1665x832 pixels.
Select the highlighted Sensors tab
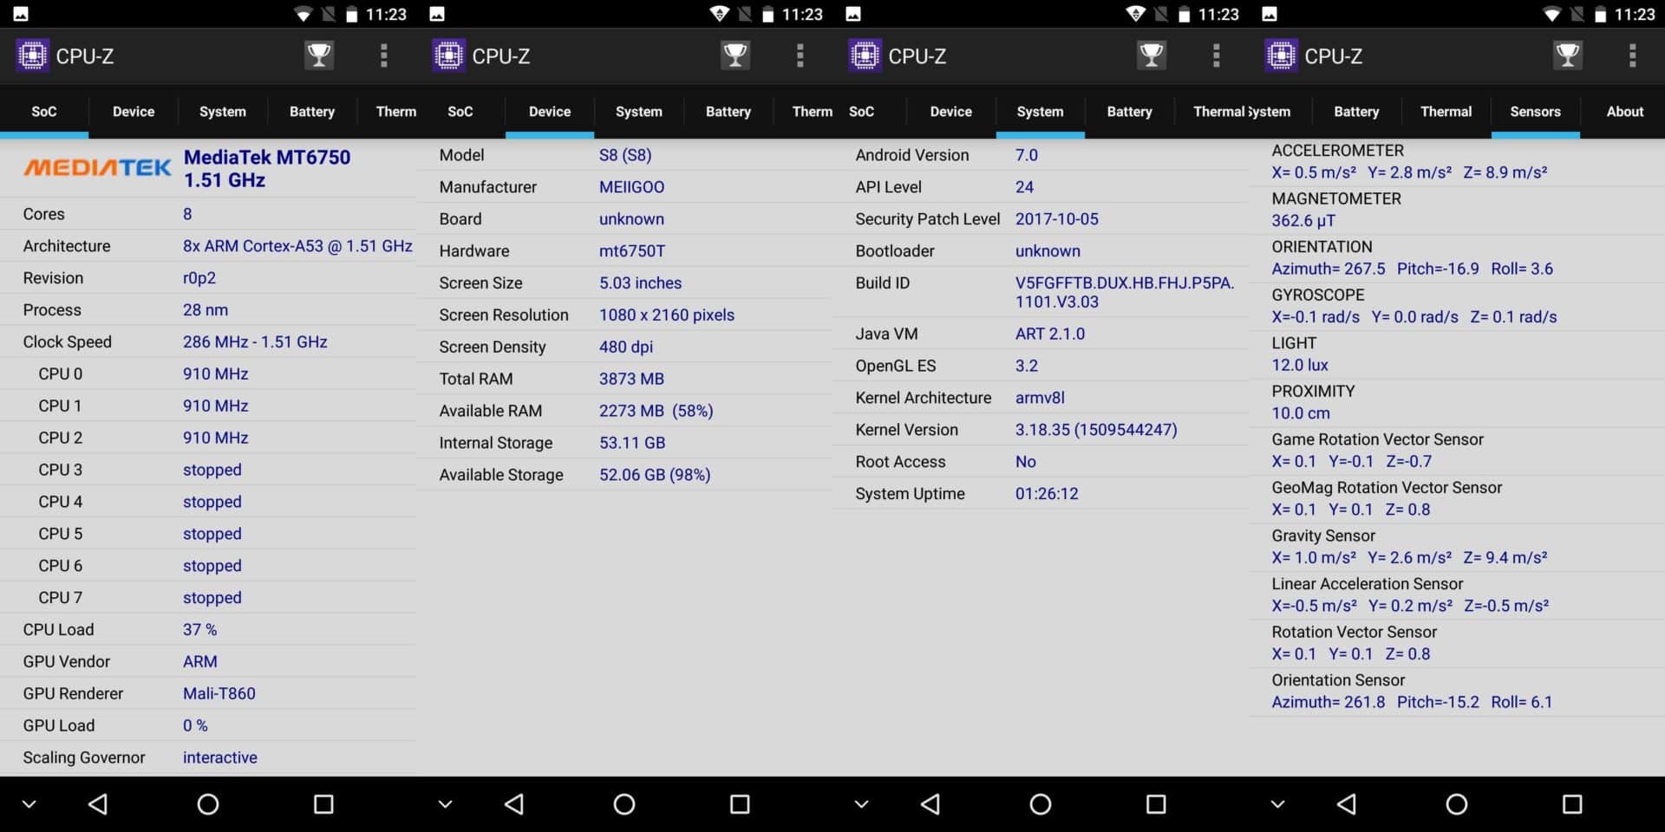(1535, 111)
